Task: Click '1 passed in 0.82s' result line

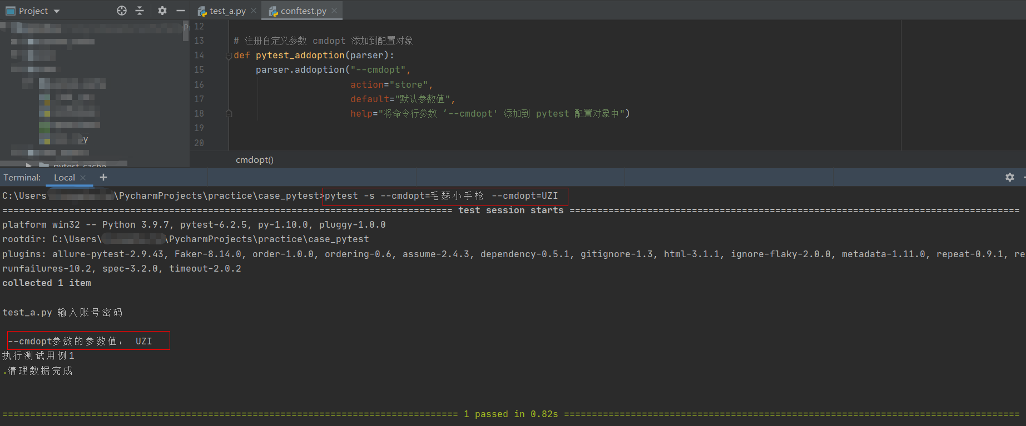Action: 511,414
